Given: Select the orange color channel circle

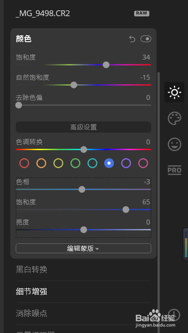Looking at the screenshot, I should coord(41,163).
